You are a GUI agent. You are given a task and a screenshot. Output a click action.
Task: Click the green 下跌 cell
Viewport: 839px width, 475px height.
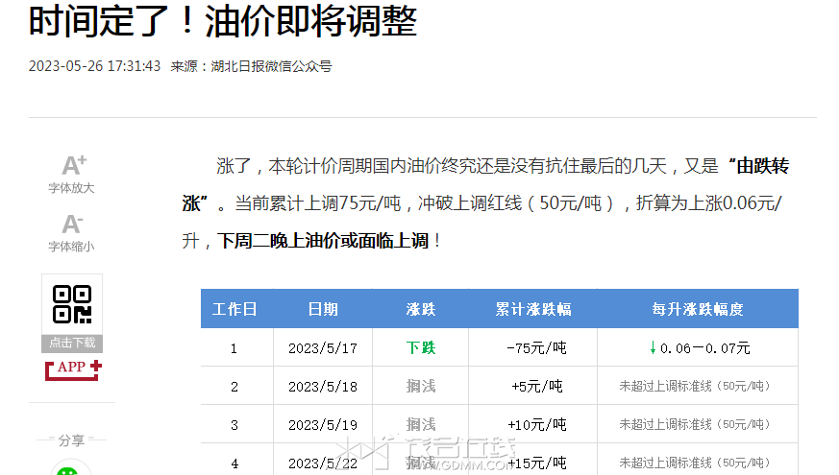tap(421, 347)
